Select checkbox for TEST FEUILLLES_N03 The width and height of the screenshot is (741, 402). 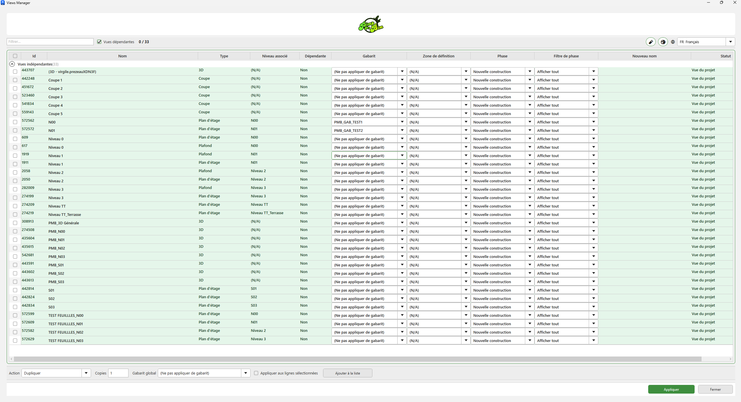click(x=15, y=341)
